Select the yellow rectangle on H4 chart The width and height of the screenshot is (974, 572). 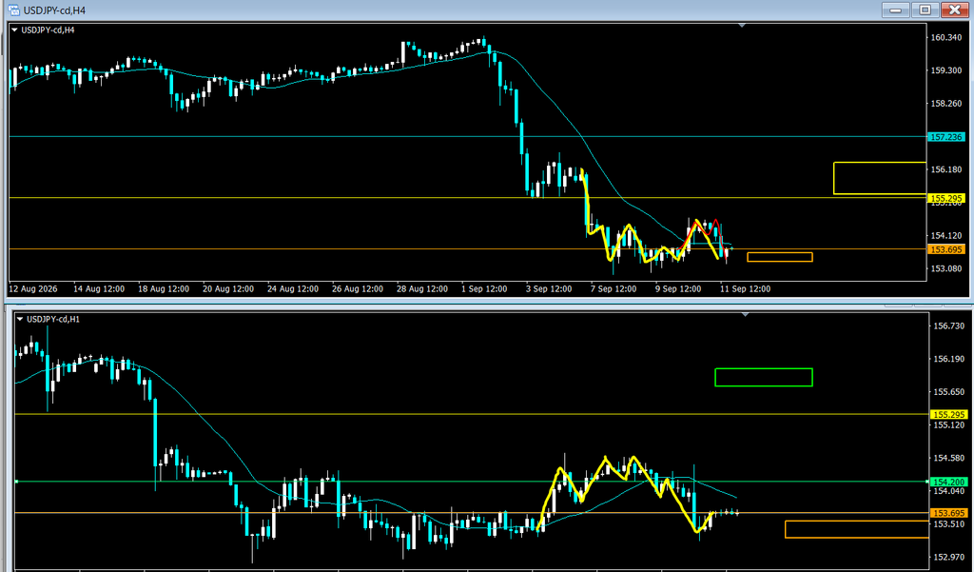pyautogui.click(x=880, y=178)
